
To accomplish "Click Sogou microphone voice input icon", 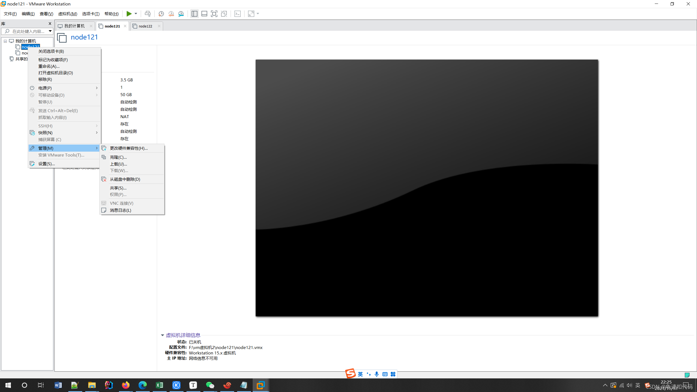I will coord(377,374).
